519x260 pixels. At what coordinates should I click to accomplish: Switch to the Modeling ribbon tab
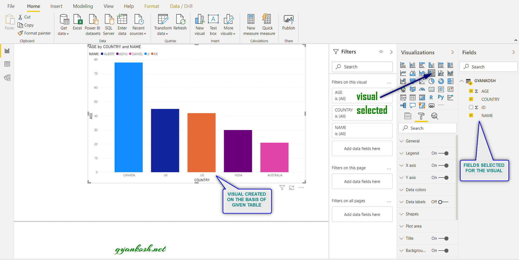(83, 6)
